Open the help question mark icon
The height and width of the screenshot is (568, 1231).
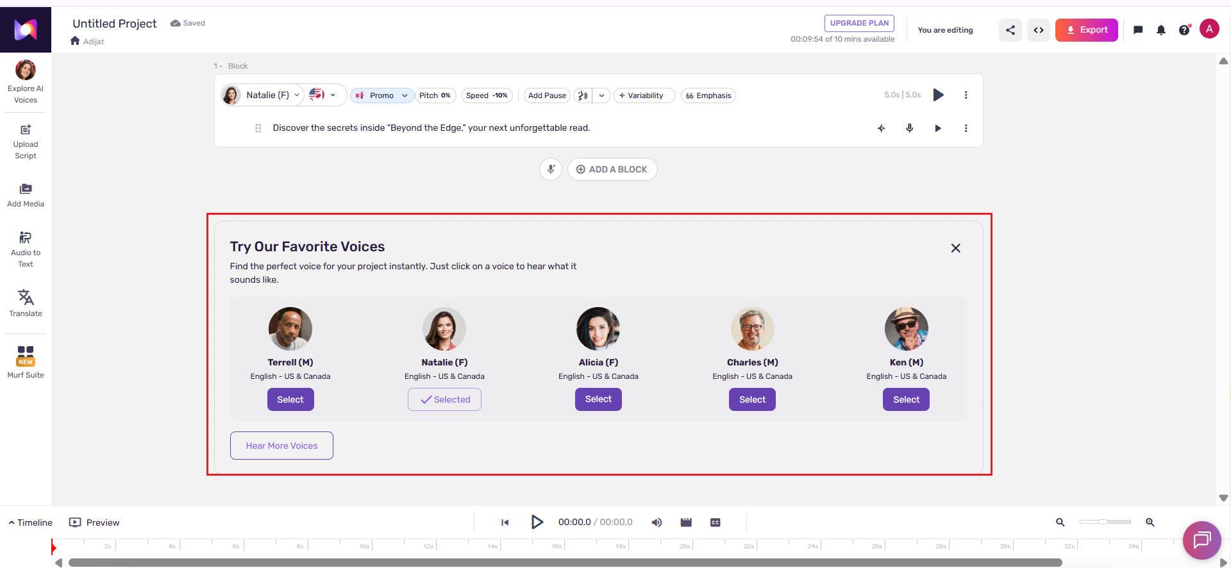[x=1184, y=29]
